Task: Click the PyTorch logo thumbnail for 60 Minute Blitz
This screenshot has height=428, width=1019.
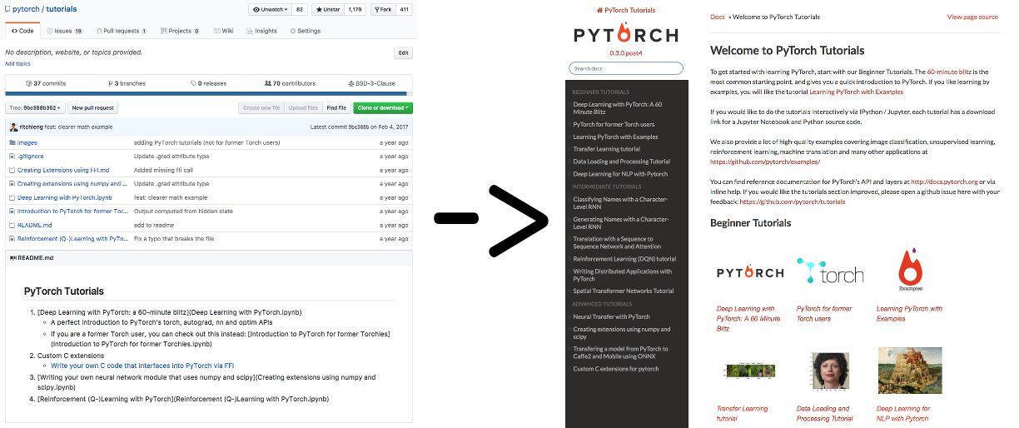Action: (x=750, y=272)
